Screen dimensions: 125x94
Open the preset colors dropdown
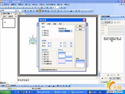click(x=71, y=31)
